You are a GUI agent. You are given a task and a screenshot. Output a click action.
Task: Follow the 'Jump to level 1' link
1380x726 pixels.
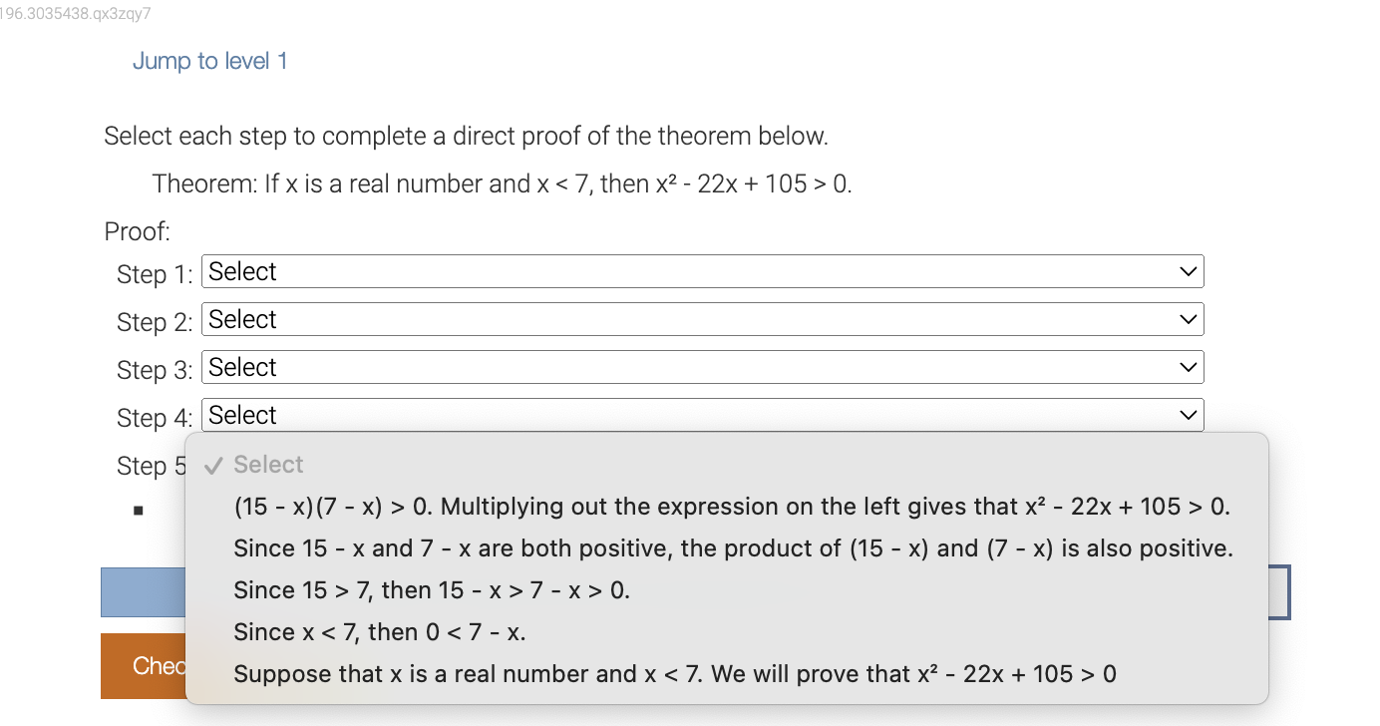click(209, 61)
